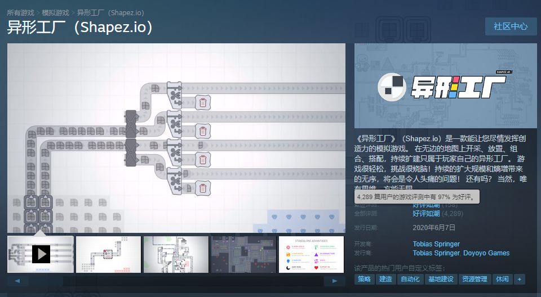Open publisher Doyoyo Games link
Screen dimensions: 541x297
[x=486, y=253]
